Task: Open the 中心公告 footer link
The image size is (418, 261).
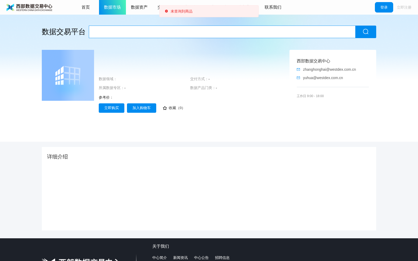Action: tap(201, 258)
